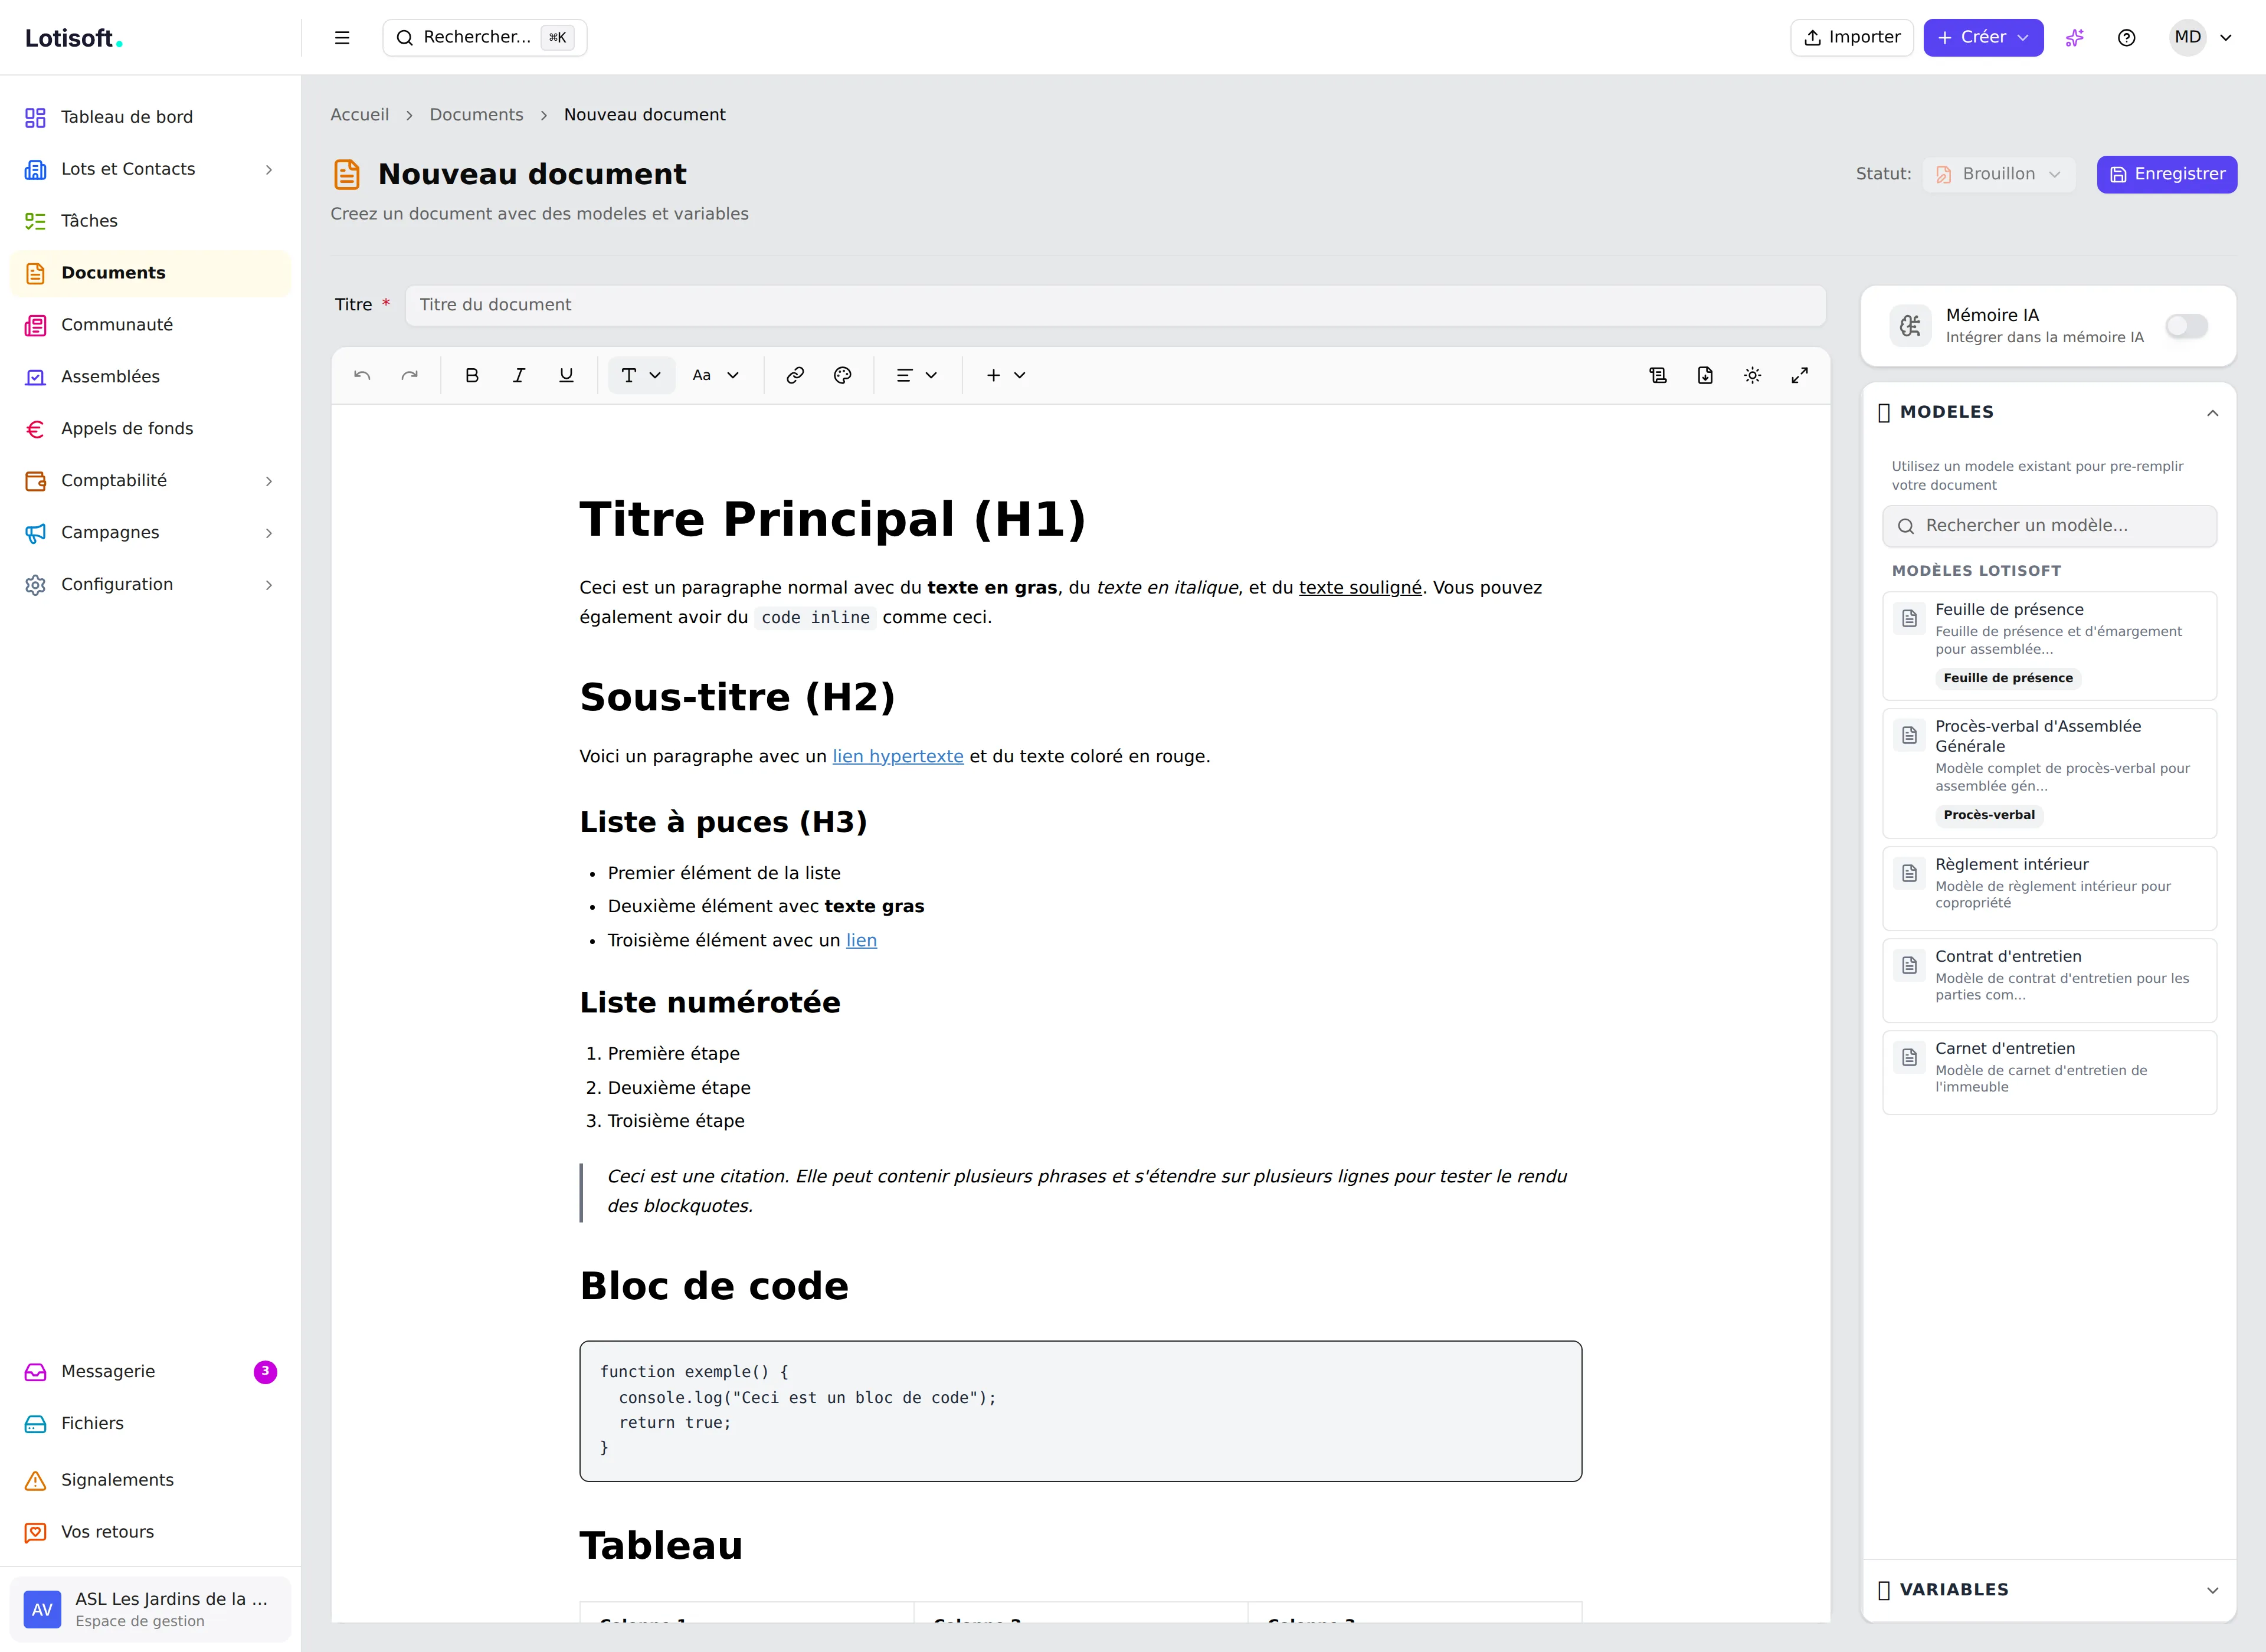Click the Lots et Contacts building icon
Image resolution: width=2266 pixels, height=1652 pixels.
point(35,170)
